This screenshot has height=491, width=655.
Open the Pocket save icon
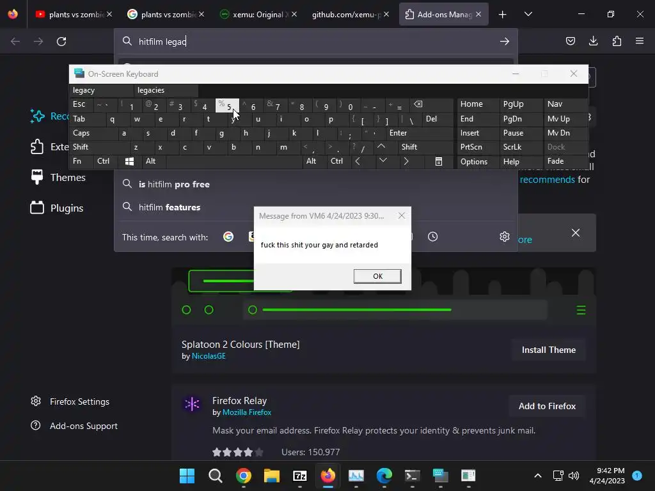(570, 41)
